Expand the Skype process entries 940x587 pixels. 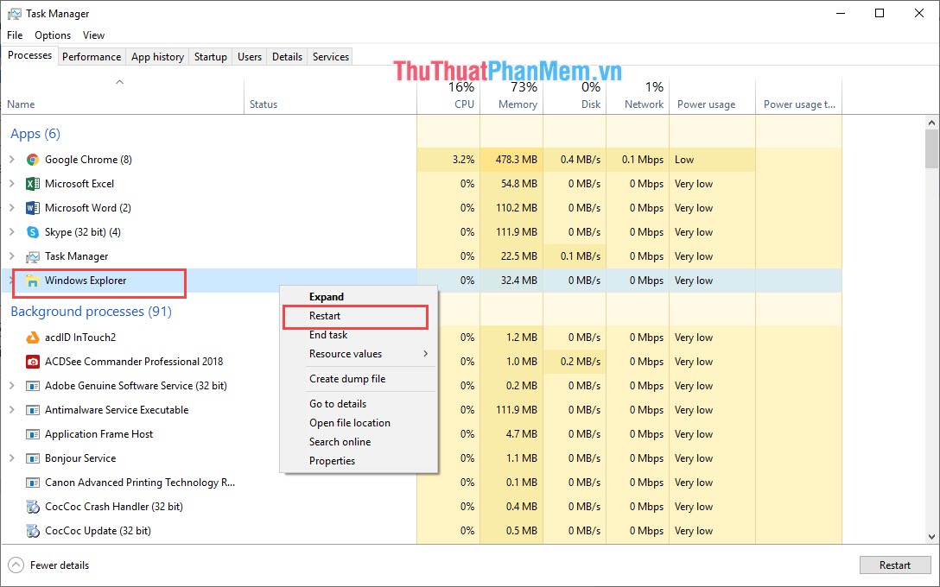(x=11, y=232)
